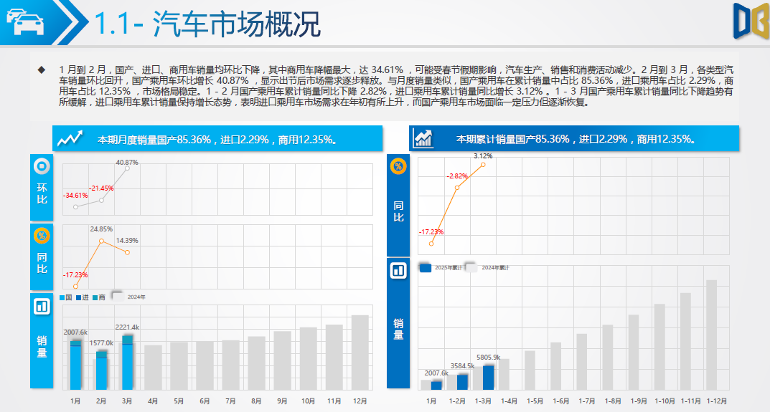Click the -21.45% data label
The image size is (770, 412).
[x=101, y=188]
